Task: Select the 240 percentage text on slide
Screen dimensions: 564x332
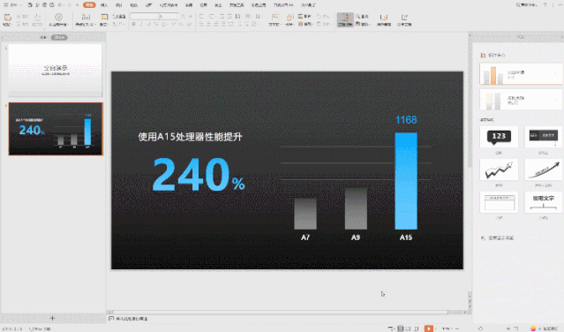Action: tap(199, 175)
